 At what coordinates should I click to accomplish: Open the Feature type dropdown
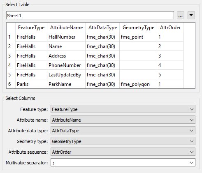123,109
